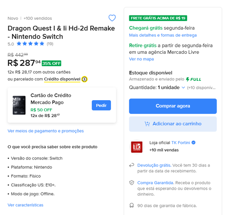Click the shopping cart icon

point(147,124)
